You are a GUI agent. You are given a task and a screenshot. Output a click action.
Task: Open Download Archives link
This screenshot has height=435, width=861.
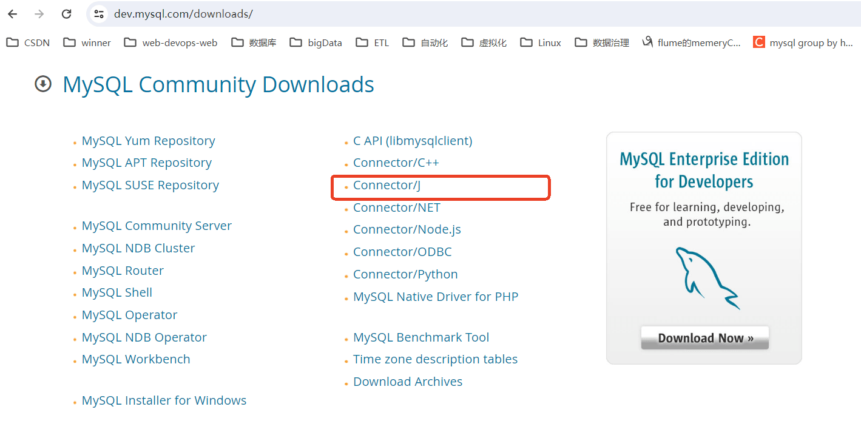pos(408,382)
